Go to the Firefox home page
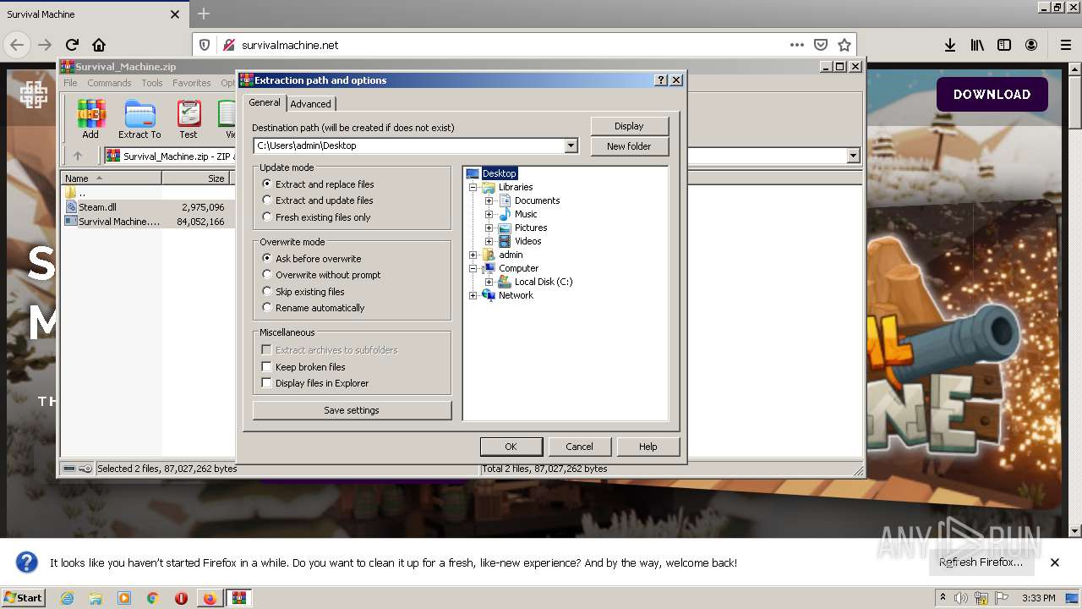 pos(99,45)
